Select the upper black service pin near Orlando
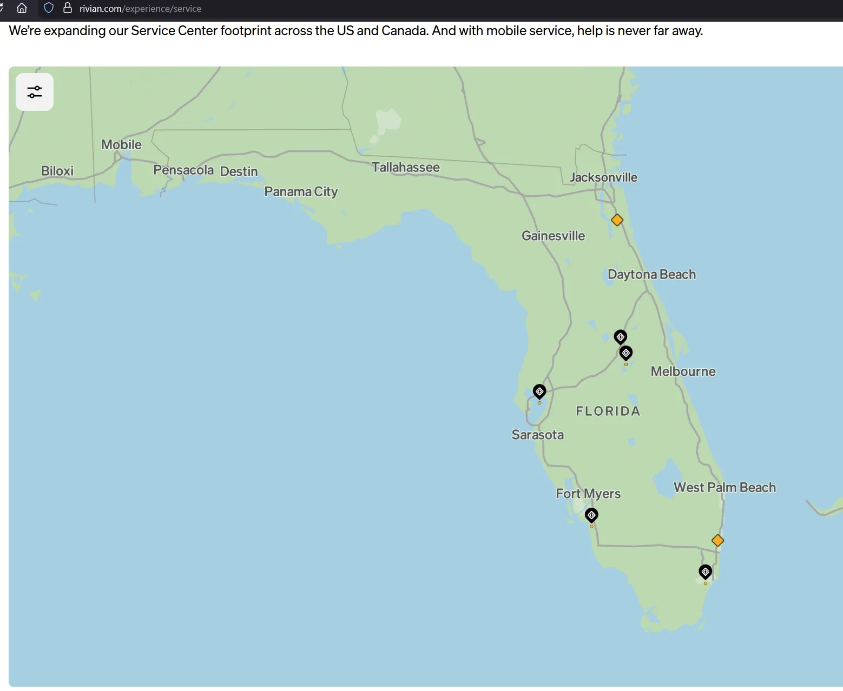This screenshot has width=843, height=691. tap(621, 337)
